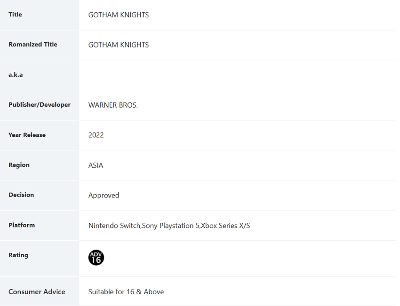Select GOTHAM KNIGHTS in the Romanized Title row
Viewport: 400px width, 306px height.
click(x=119, y=45)
